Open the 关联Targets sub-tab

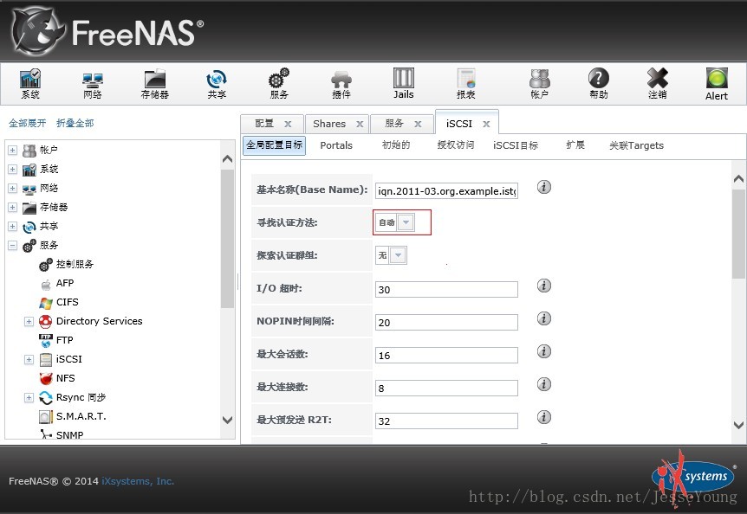click(x=636, y=145)
